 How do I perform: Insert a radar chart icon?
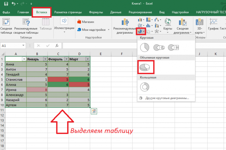156,31
